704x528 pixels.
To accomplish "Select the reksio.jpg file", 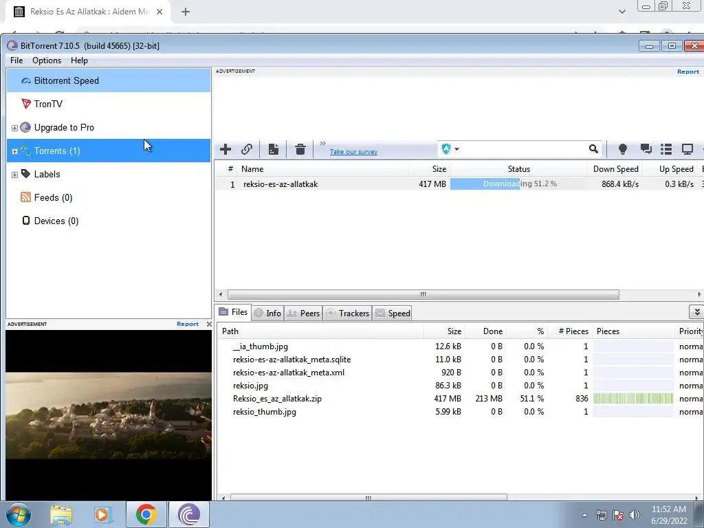I will [460, 386].
